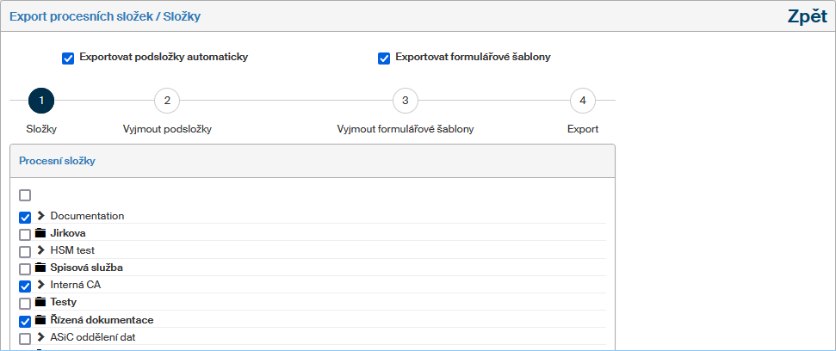Click the active step 1 circle

pyautogui.click(x=41, y=101)
